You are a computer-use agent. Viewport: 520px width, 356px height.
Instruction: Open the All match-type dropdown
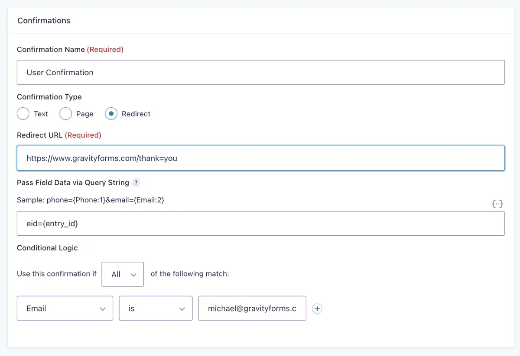(x=123, y=274)
